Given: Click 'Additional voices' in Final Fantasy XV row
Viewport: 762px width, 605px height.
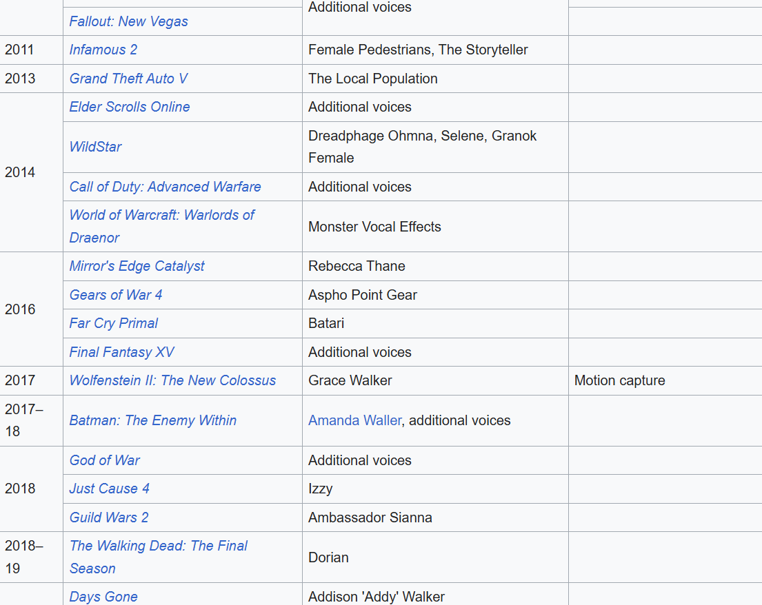Looking at the screenshot, I should [359, 352].
